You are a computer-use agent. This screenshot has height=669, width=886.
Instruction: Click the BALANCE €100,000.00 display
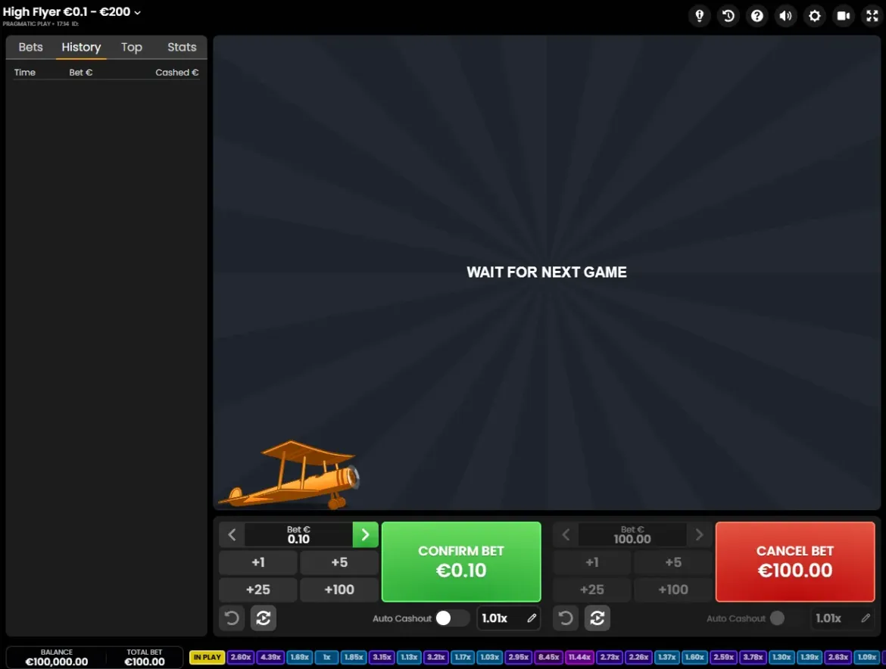pos(57,658)
